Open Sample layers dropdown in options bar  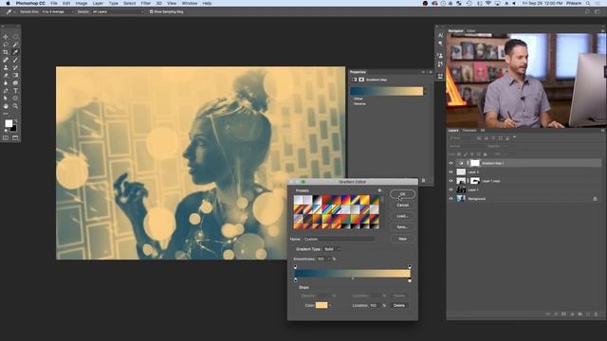pos(118,11)
